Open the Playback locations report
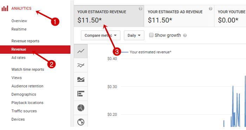The width and height of the screenshot is (246, 130). (27, 103)
